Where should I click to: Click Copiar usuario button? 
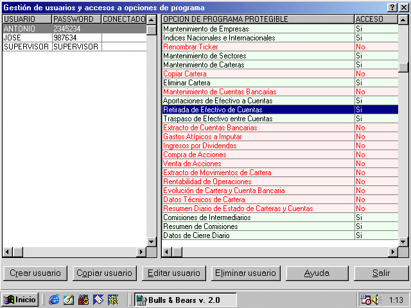point(104,273)
